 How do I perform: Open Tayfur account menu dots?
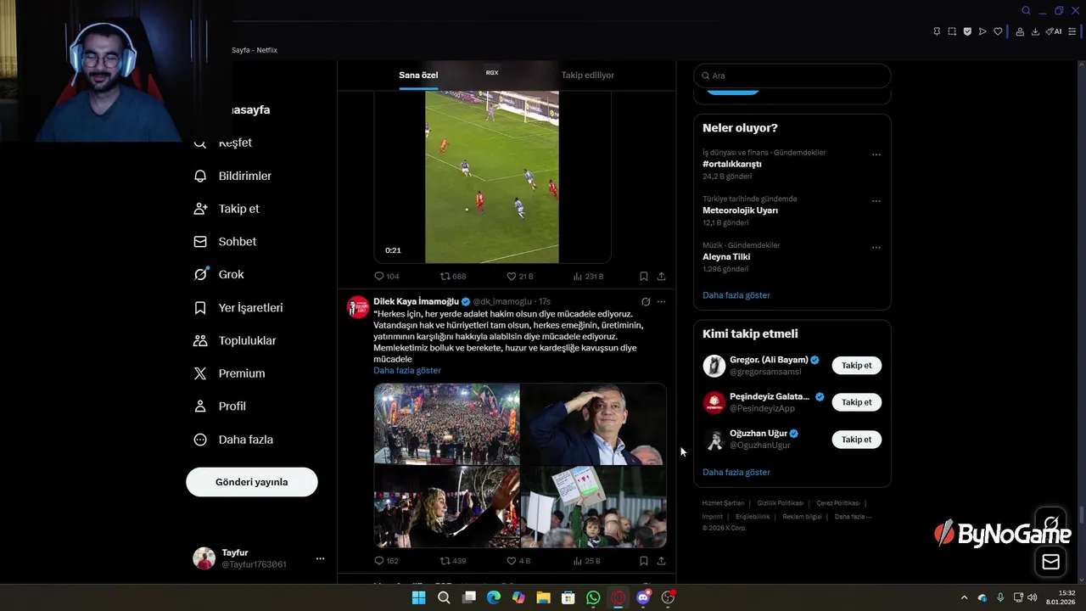click(320, 558)
